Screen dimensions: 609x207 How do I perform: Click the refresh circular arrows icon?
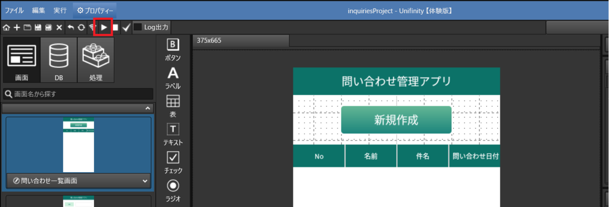[81, 27]
